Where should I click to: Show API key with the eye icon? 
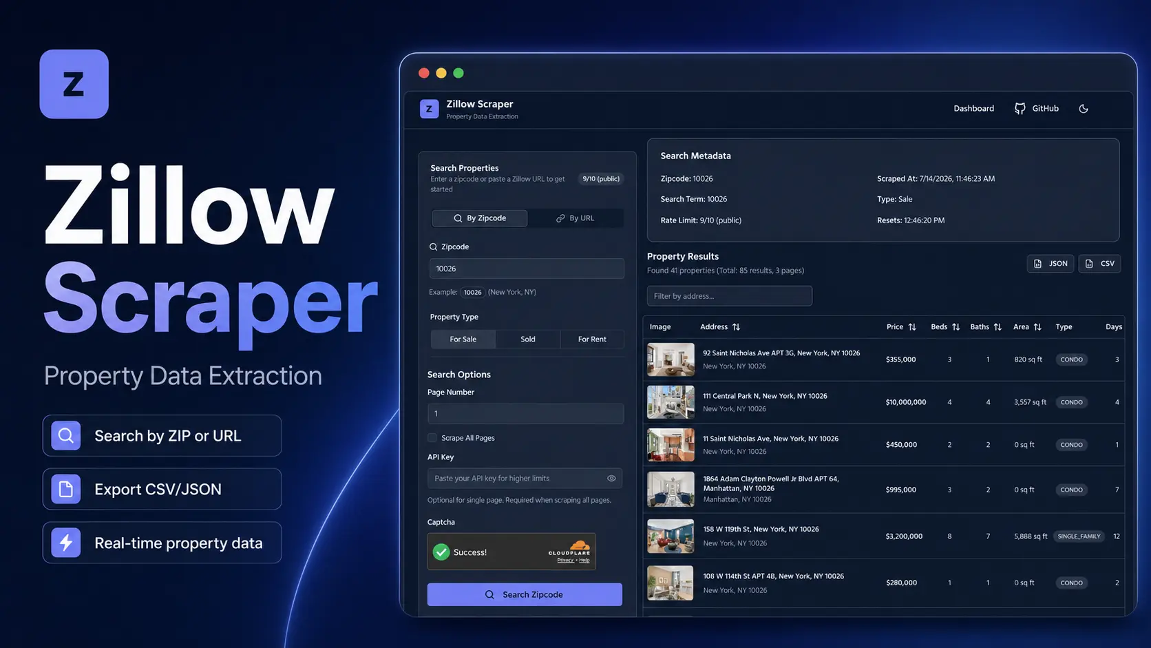point(611,479)
